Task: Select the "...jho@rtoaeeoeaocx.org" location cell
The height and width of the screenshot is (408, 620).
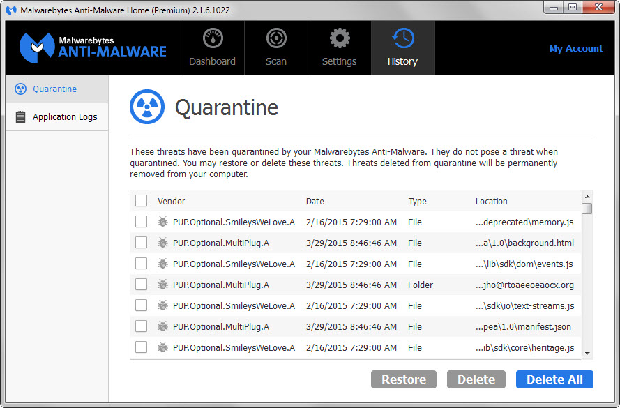Action: point(524,285)
